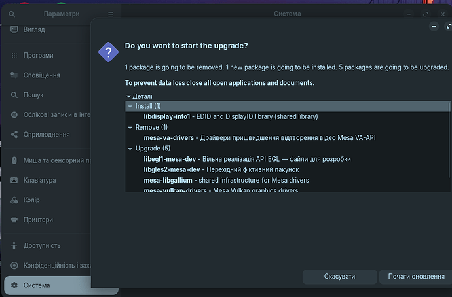Open the hamburger menu beside Параметри

111,14
